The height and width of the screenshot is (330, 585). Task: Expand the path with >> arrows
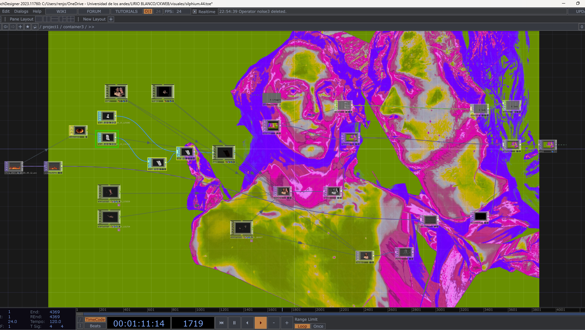(91, 27)
